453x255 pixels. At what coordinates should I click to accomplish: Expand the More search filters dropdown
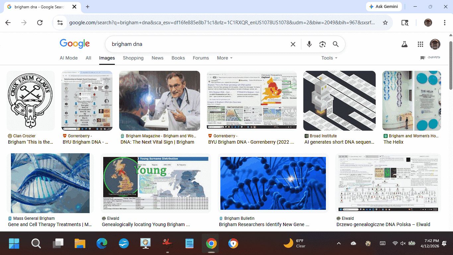[x=225, y=58]
